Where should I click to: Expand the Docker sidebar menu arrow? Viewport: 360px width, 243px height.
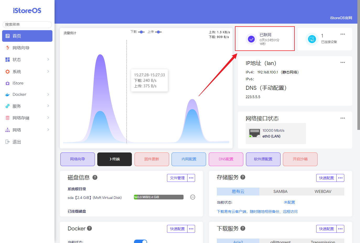point(48,94)
